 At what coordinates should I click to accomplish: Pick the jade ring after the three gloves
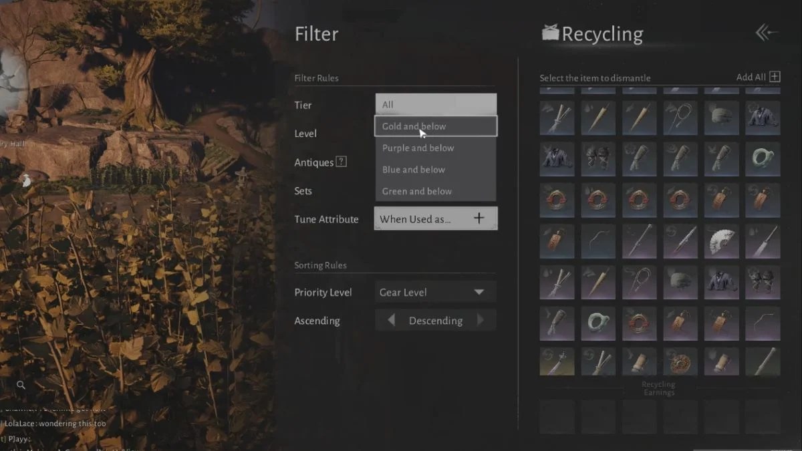pos(763,159)
